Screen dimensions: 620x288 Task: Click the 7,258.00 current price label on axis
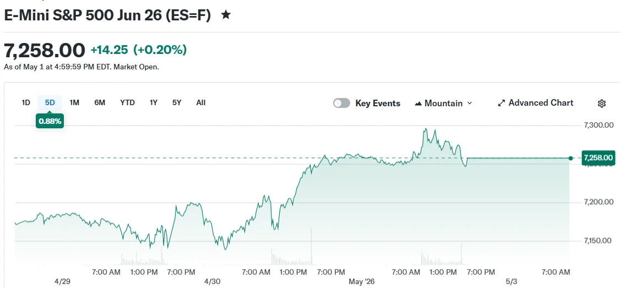coord(599,158)
